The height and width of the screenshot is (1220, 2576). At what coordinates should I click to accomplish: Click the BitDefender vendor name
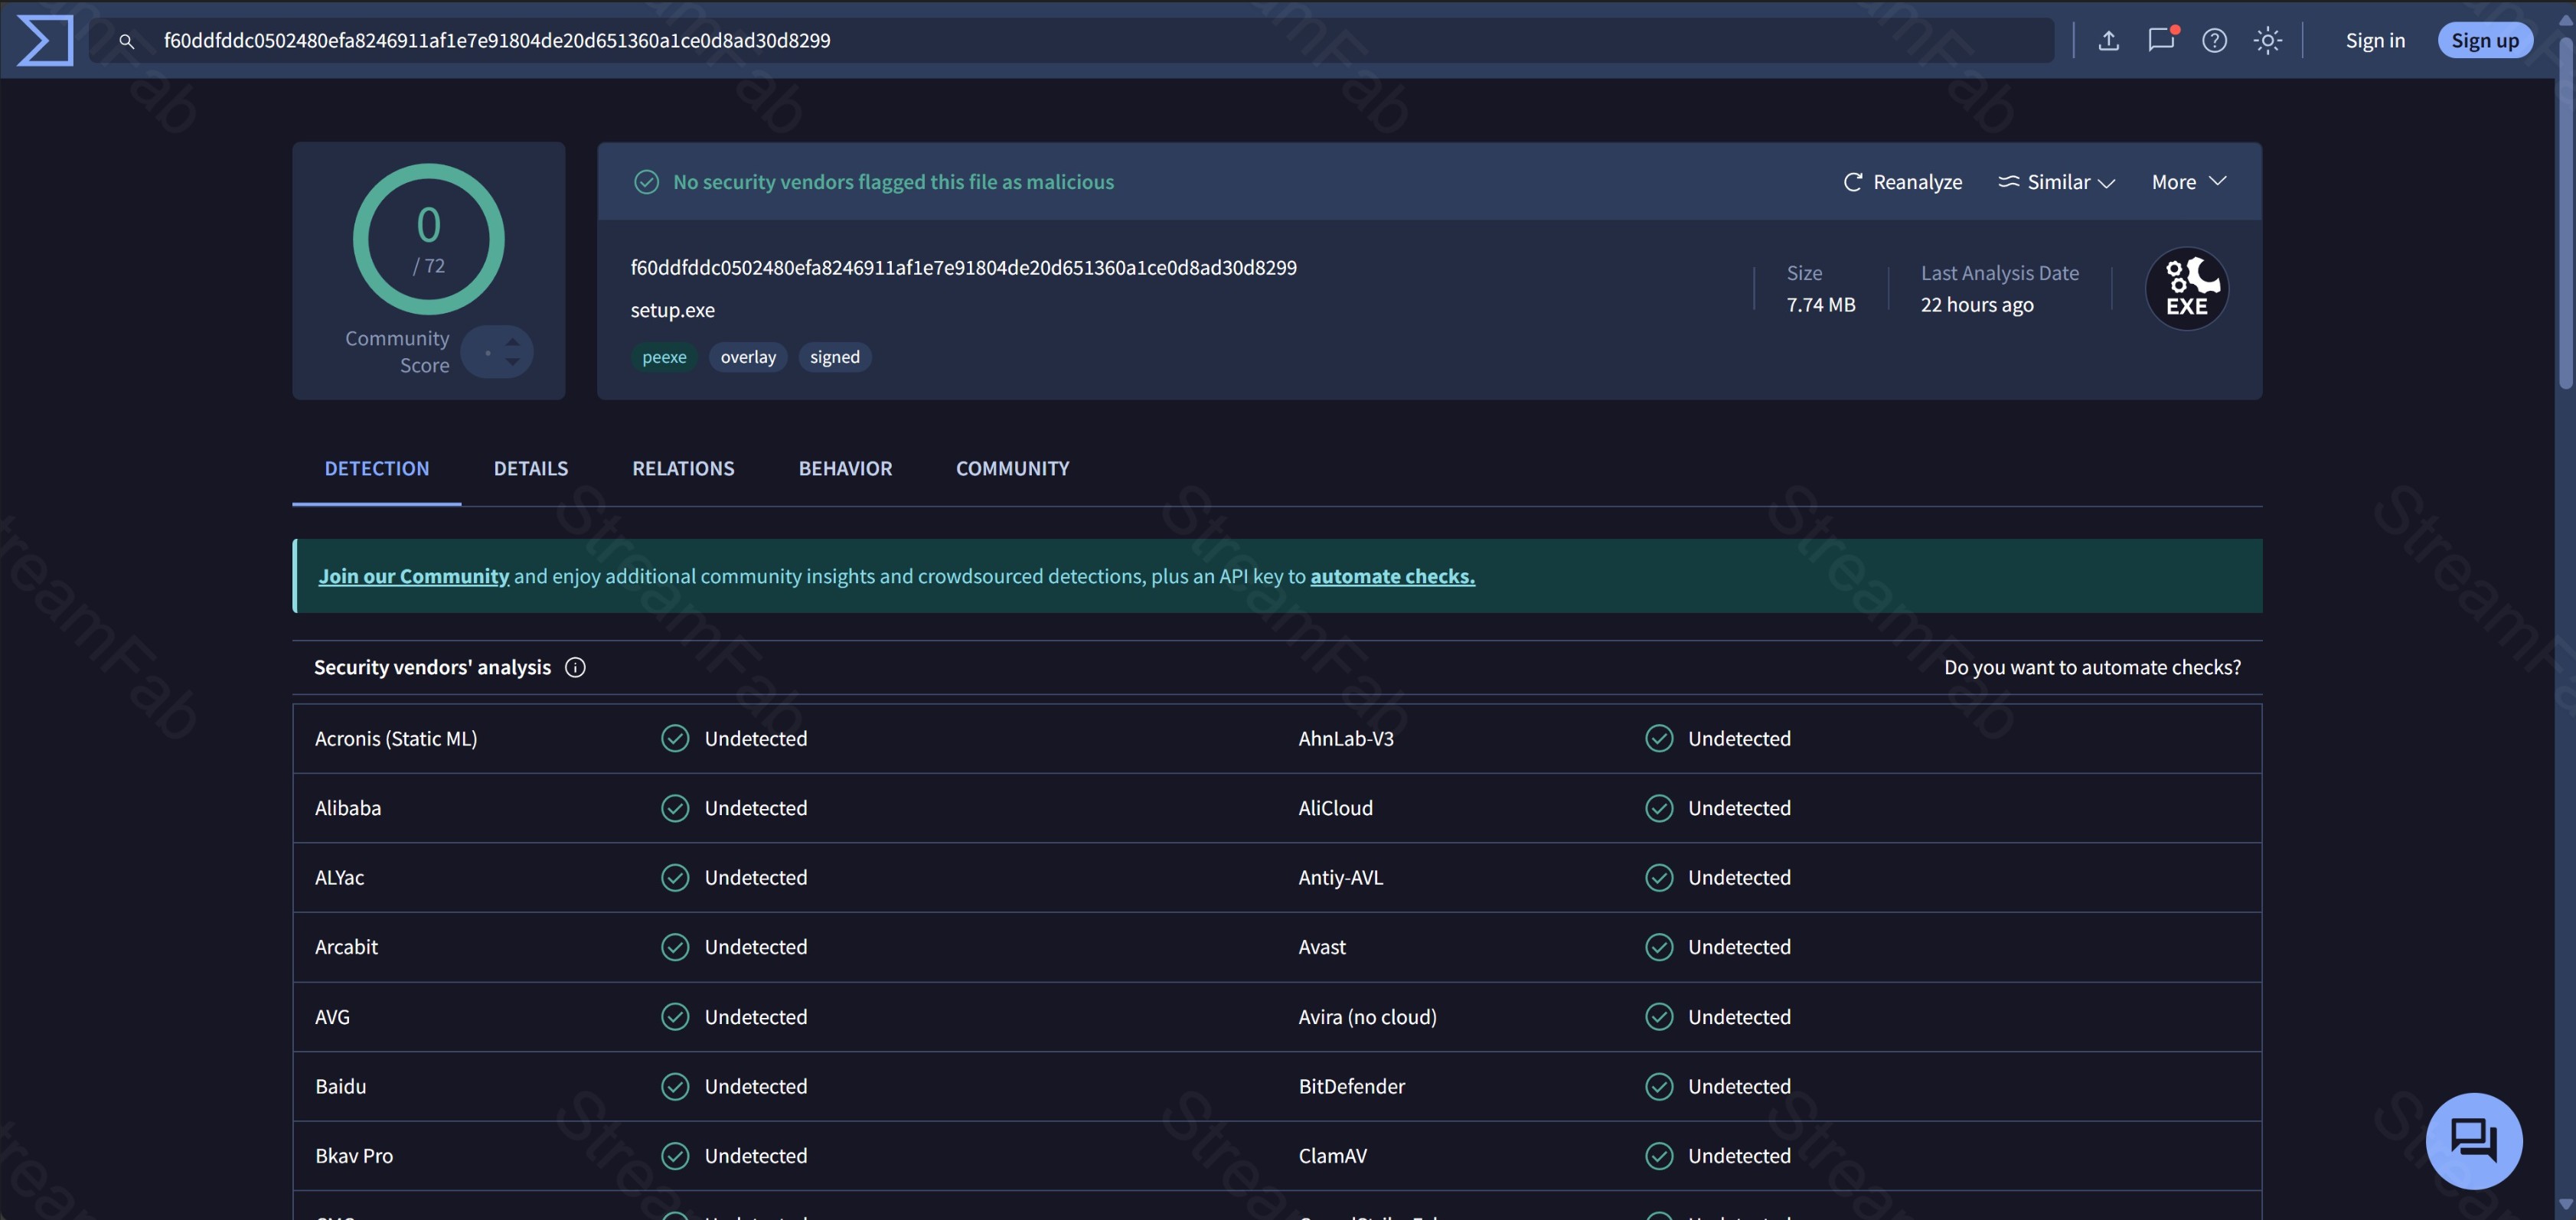1351,1086
